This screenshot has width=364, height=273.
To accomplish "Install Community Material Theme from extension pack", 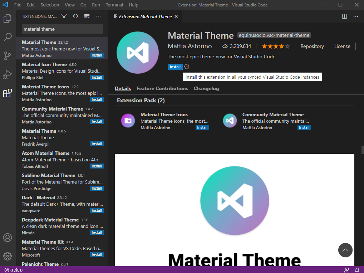I will 304,127.
